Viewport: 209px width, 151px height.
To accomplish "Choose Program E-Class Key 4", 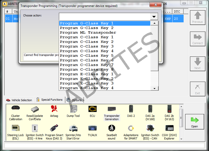I will 105,88.
